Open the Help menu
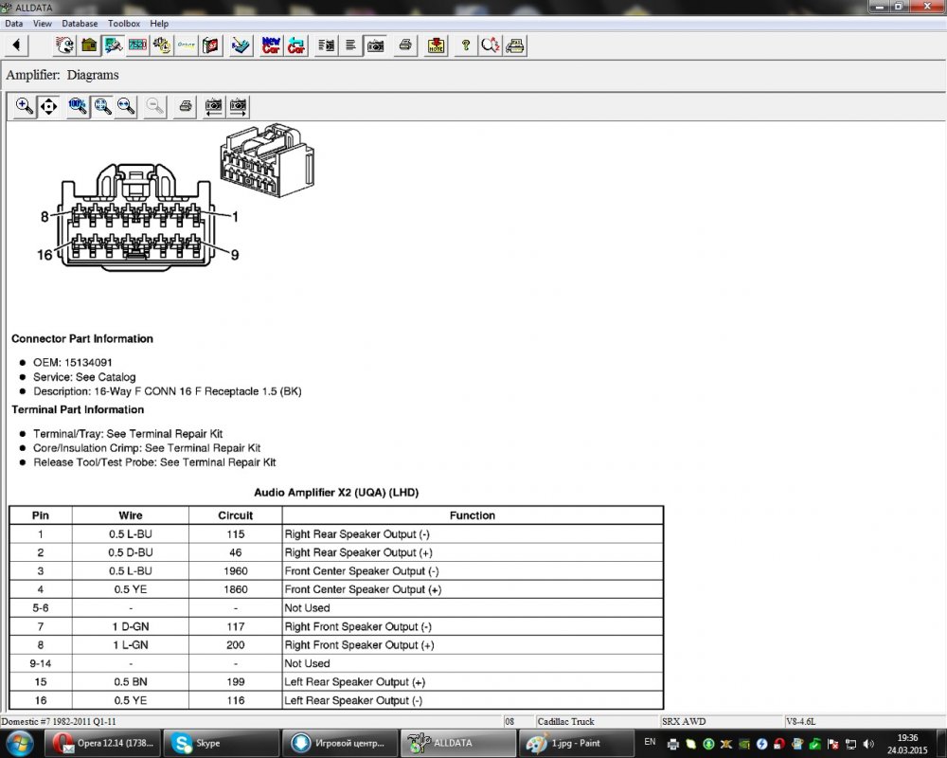This screenshot has width=947, height=758. tap(159, 23)
